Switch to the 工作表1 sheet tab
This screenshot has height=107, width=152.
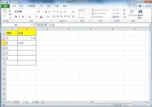coord(16,102)
